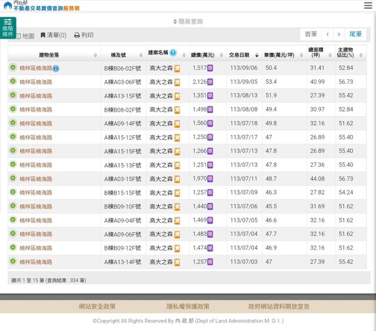Click the 列印 print icon
Image resolution: width=376 pixels, height=331 pixels.
pyautogui.click(x=77, y=36)
